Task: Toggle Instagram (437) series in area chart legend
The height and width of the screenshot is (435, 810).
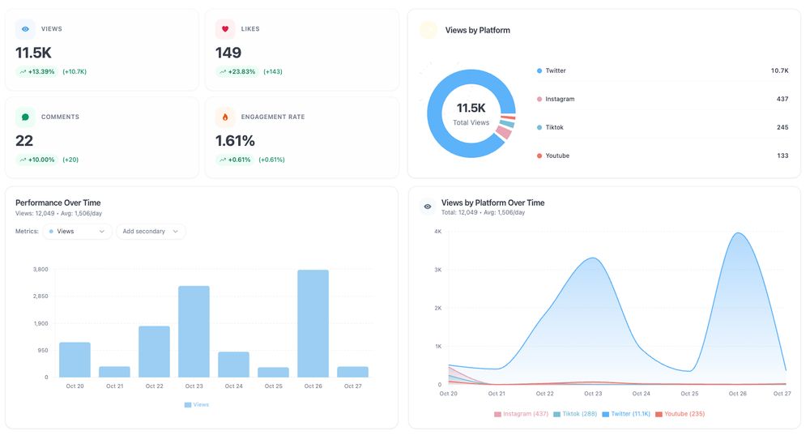Action: pos(521,414)
